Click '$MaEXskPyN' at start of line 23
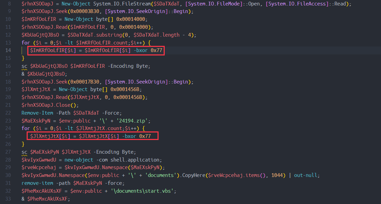Viewport: 381px width, 204px height. (36, 121)
